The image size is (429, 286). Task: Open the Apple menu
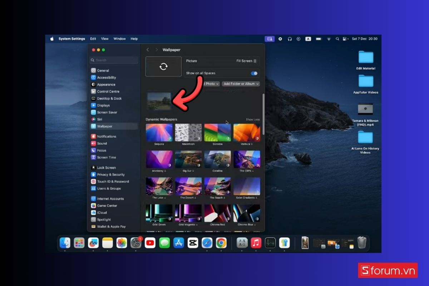coord(52,39)
